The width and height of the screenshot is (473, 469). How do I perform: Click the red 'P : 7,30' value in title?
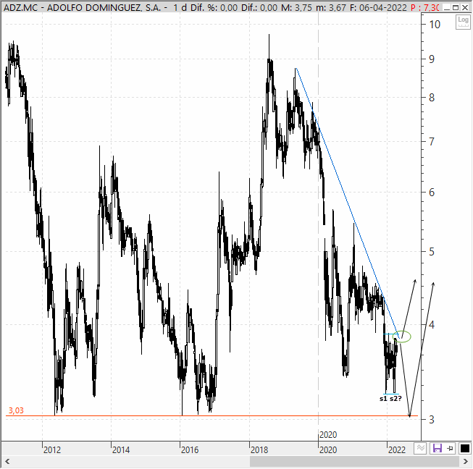[x=424, y=7]
